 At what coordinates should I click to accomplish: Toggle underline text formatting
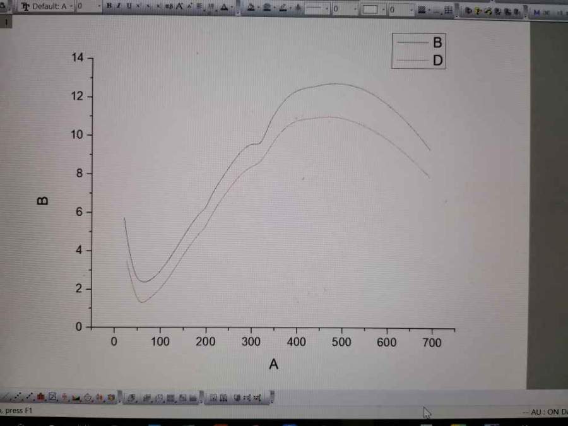tap(129, 6)
